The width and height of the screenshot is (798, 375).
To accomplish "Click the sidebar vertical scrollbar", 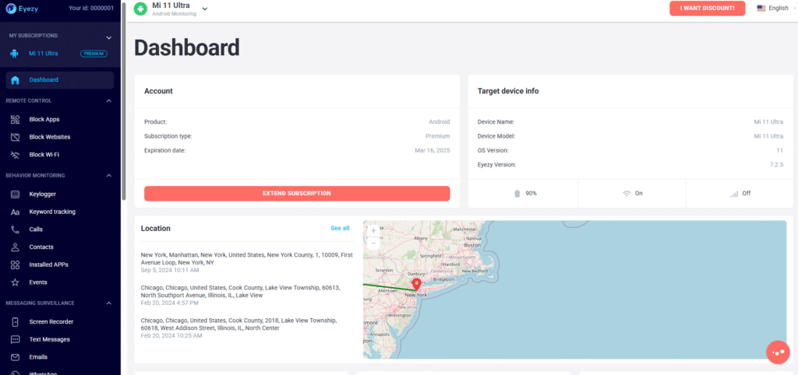I will (x=124, y=102).
